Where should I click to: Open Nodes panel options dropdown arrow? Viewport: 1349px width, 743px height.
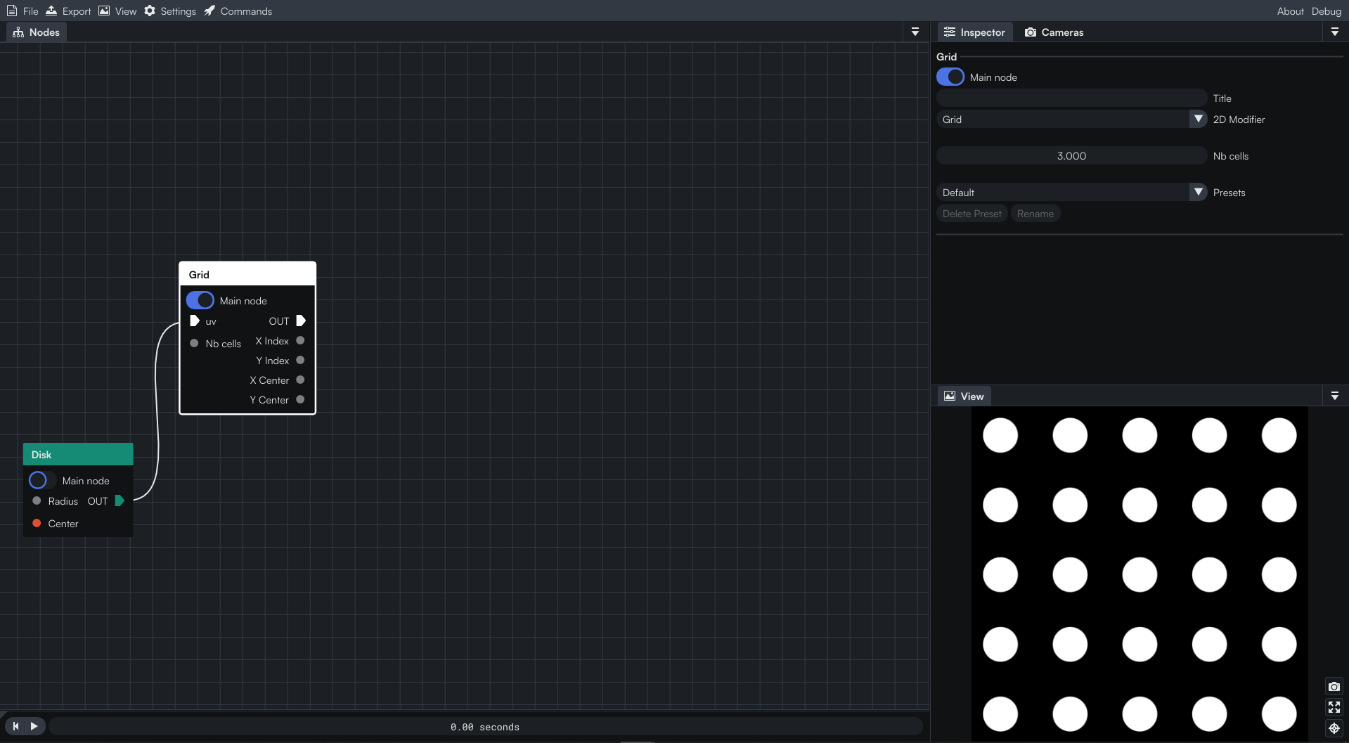click(915, 32)
